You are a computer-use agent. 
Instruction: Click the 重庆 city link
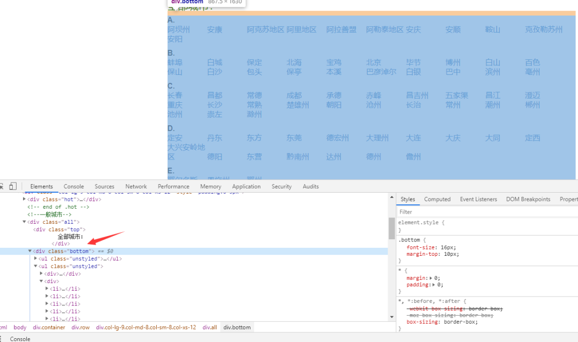174,105
